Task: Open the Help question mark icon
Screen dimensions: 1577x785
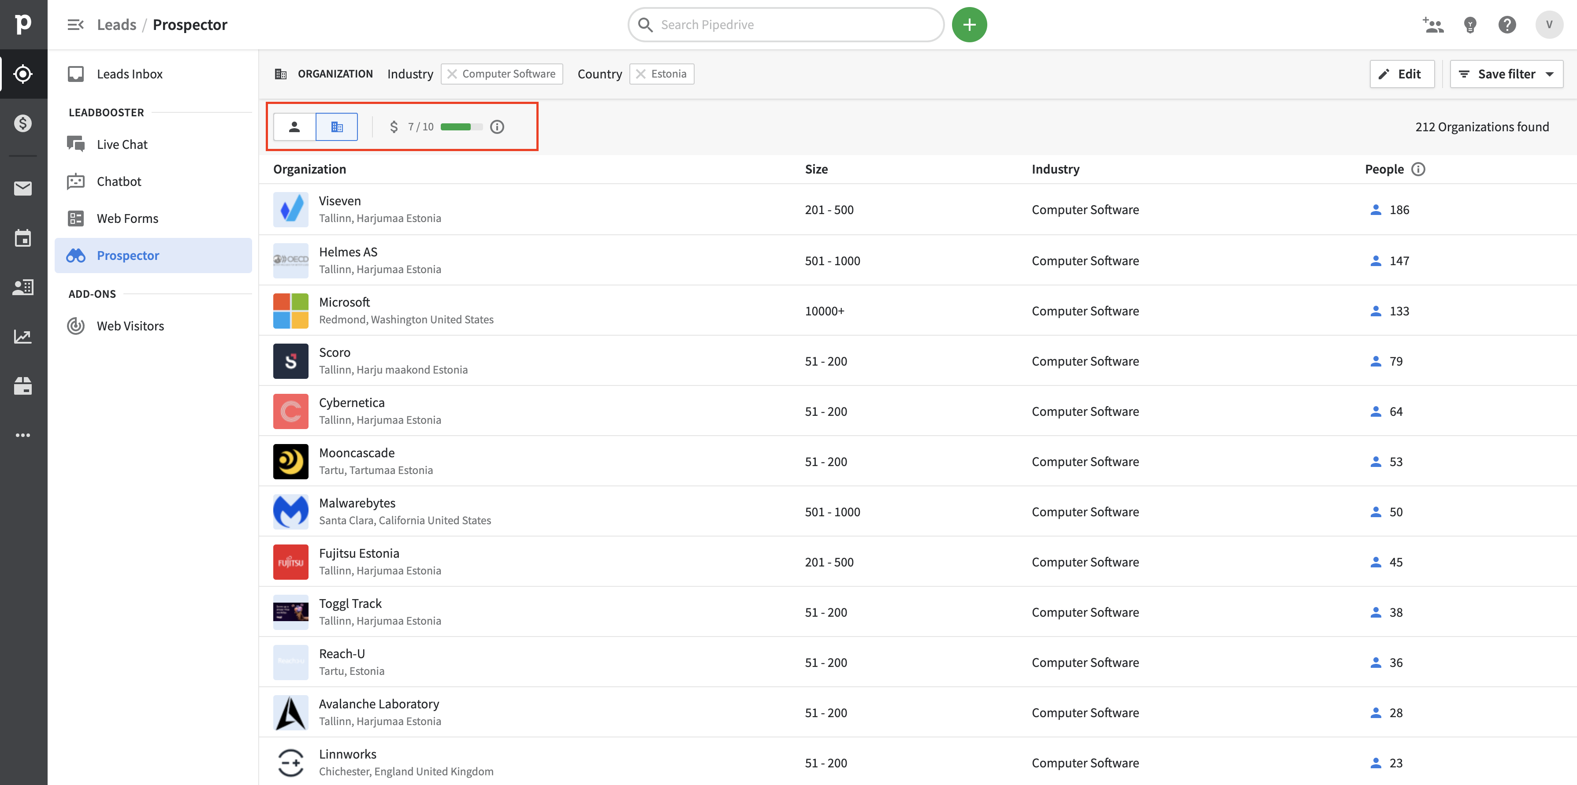Action: click(x=1507, y=25)
